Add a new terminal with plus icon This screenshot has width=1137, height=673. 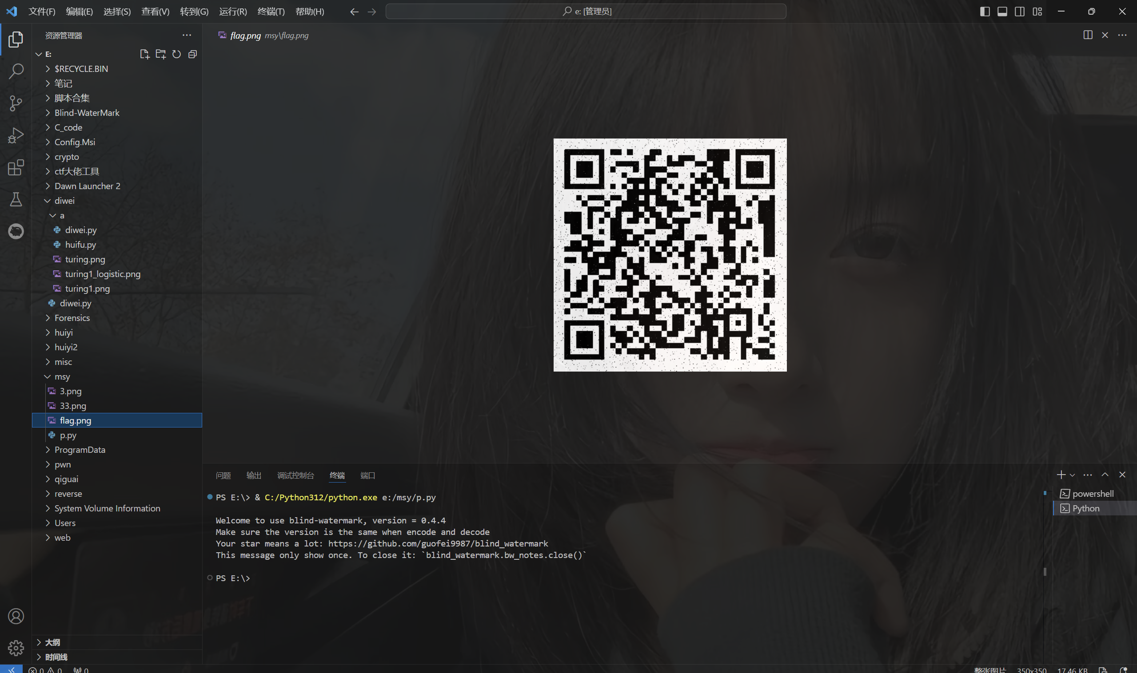click(1060, 475)
